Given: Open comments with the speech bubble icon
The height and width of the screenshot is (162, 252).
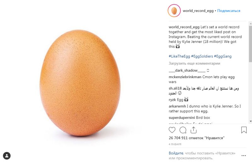Looking at the screenshot, I should tap(183, 130).
